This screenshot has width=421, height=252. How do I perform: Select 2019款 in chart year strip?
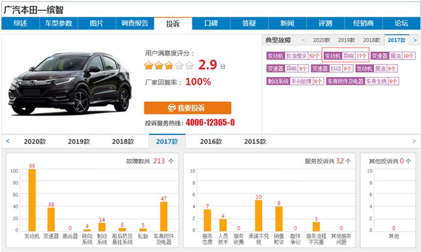(79, 141)
